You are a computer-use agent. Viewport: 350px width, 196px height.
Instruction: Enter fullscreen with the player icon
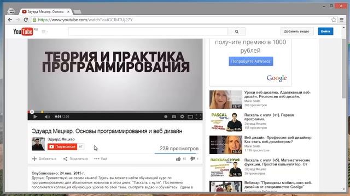click(x=199, y=117)
